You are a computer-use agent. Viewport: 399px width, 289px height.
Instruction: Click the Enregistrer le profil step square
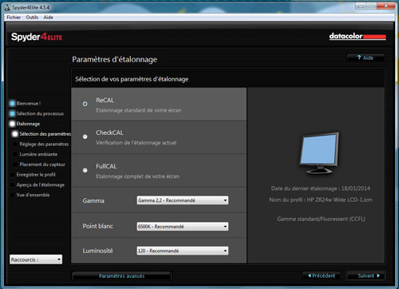click(x=12, y=175)
